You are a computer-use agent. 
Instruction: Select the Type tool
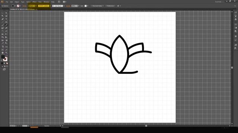coord(6,19)
